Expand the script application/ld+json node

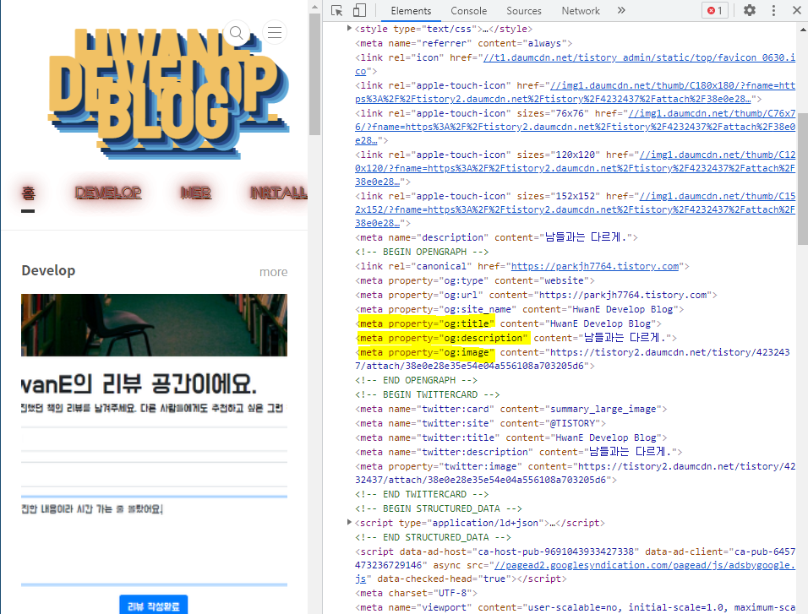[x=349, y=522]
